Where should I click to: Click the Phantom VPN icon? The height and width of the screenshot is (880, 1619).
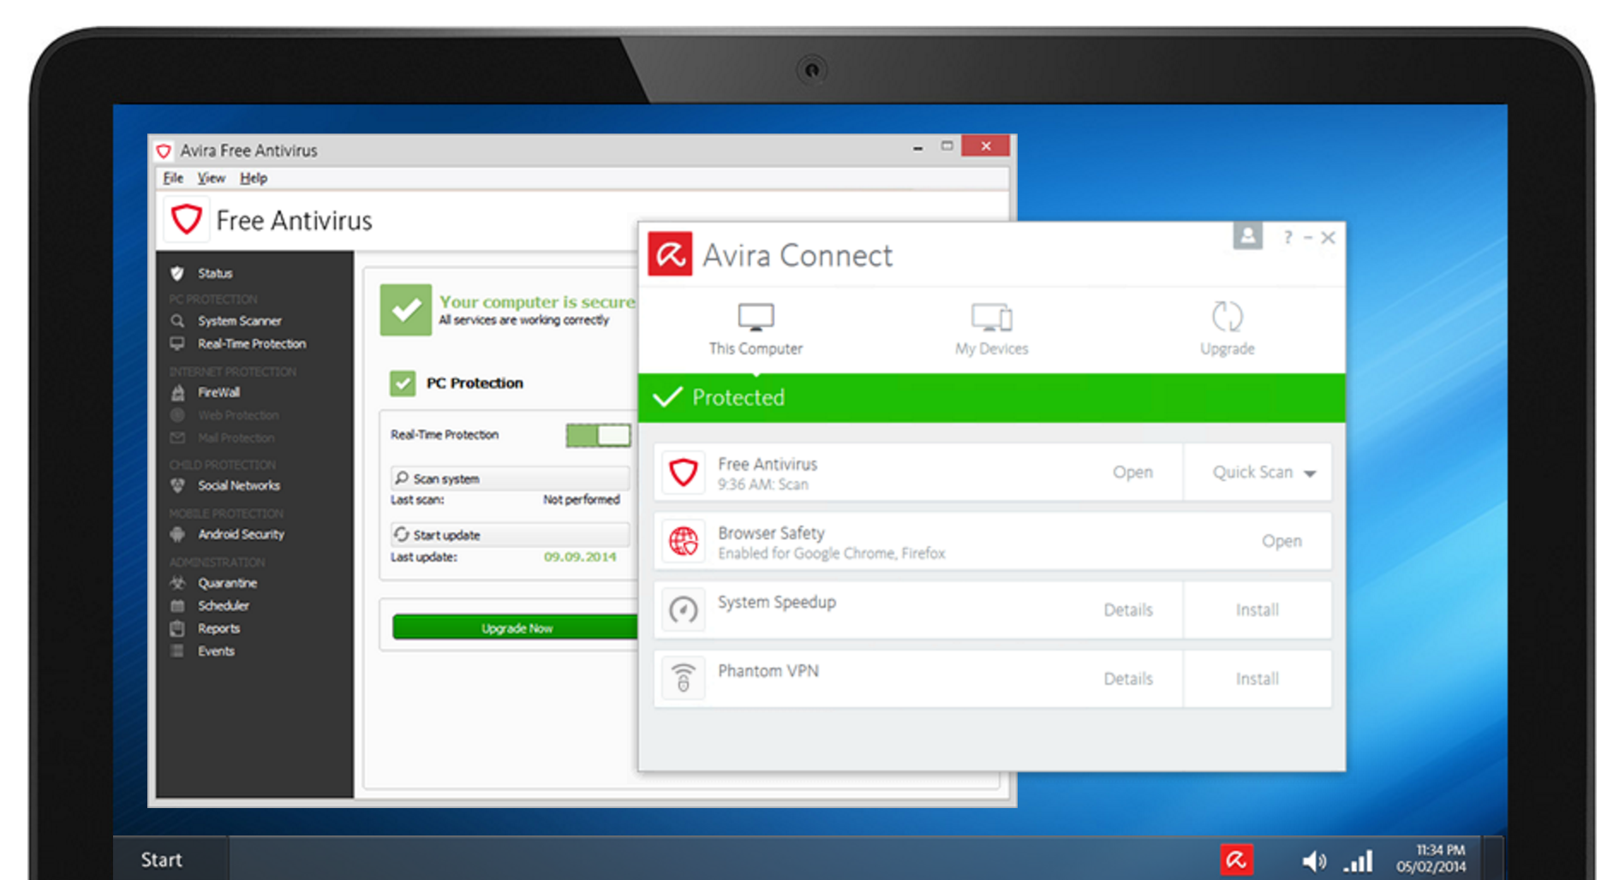(684, 679)
